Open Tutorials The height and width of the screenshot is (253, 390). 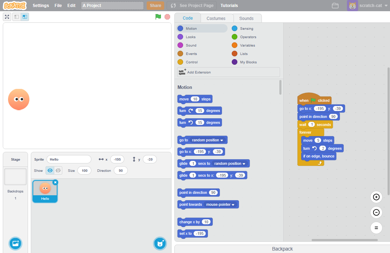click(229, 6)
